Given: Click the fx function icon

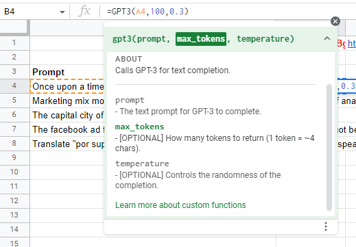Looking at the screenshot, I should click(84, 11).
